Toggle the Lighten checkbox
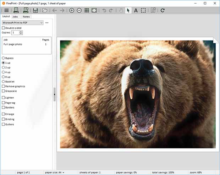Viewport: 220px width, 175px height. point(3,98)
